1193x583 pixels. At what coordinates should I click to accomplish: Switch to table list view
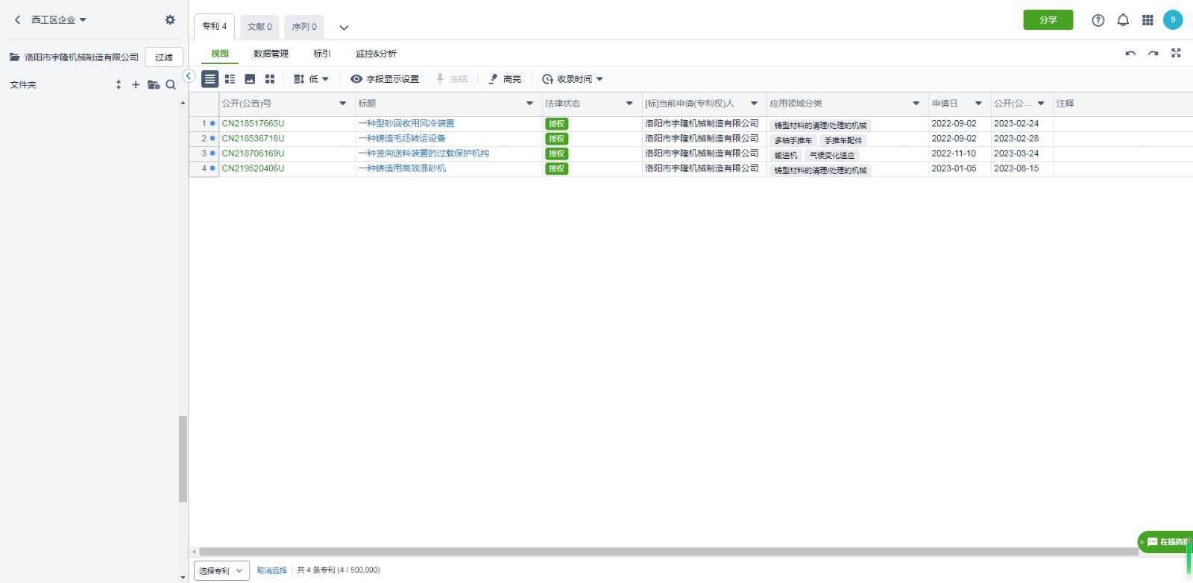click(x=210, y=79)
